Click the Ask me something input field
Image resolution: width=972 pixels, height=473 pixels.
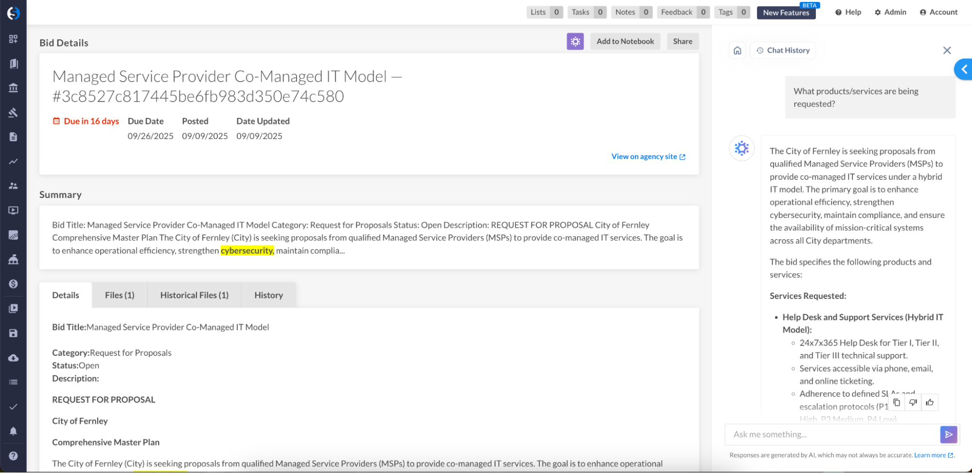(x=832, y=435)
